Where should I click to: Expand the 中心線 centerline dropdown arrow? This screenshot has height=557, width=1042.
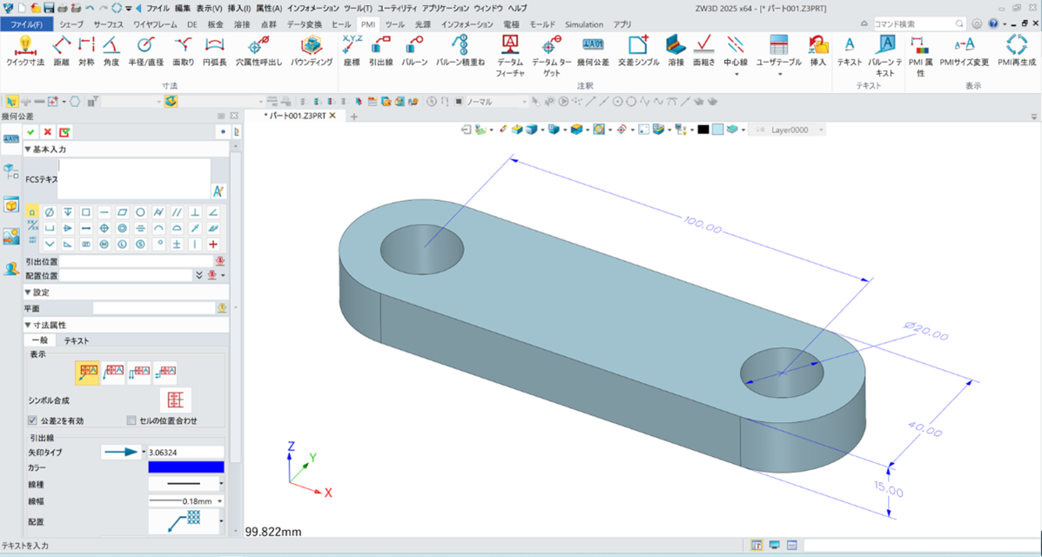point(735,75)
